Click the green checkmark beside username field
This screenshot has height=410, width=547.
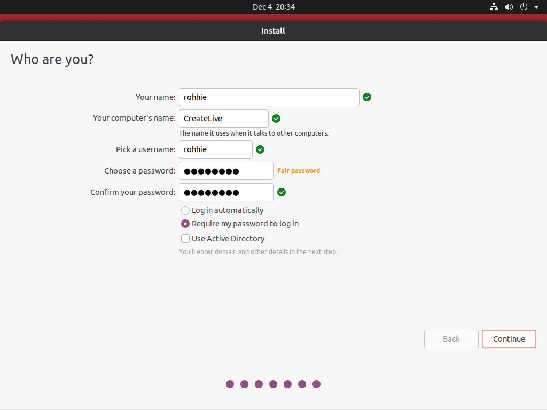coord(260,149)
